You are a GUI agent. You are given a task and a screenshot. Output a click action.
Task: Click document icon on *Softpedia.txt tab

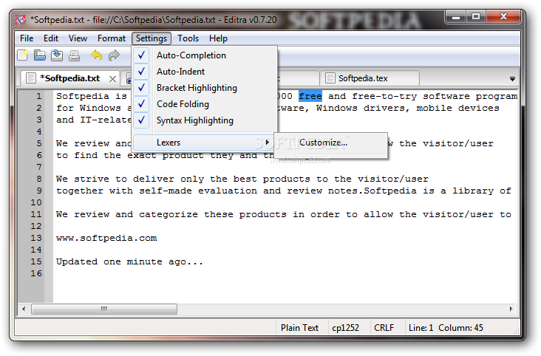coord(31,78)
